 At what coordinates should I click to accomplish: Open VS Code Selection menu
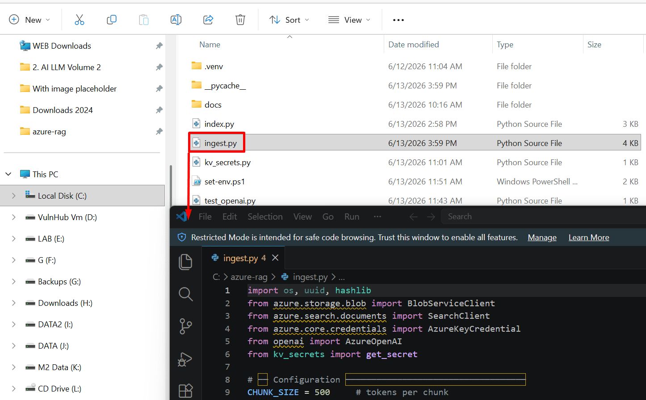click(265, 217)
